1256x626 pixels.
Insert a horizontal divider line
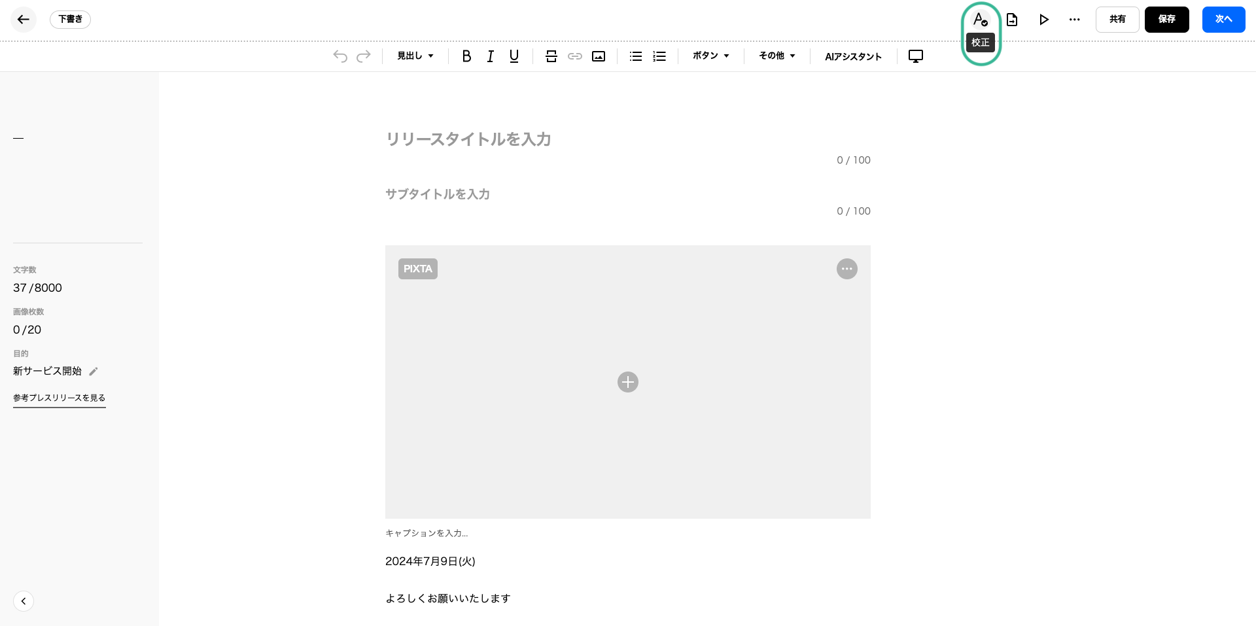[x=551, y=56]
